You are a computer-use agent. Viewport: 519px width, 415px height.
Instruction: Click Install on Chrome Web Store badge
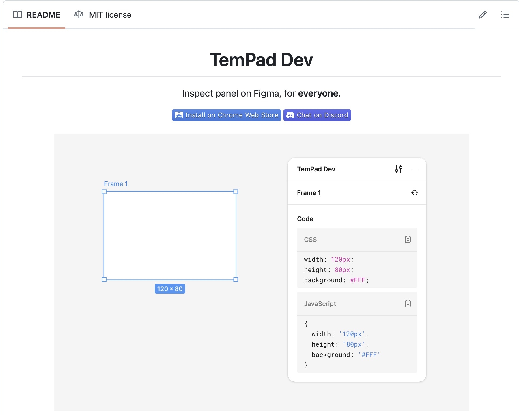pyautogui.click(x=227, y=115)
